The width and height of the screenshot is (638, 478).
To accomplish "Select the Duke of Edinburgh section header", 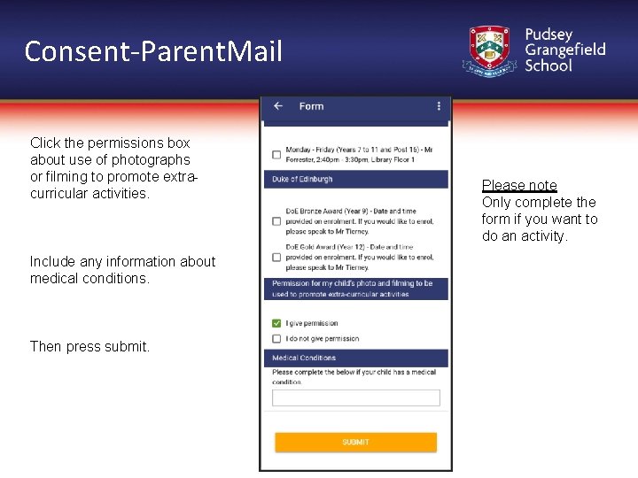I will 356,179.
